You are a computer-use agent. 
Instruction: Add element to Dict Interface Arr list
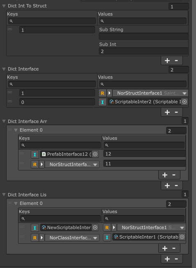point(167,186)
